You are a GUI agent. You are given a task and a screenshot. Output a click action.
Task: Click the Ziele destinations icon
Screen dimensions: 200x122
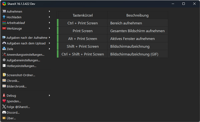coord(4,49)
